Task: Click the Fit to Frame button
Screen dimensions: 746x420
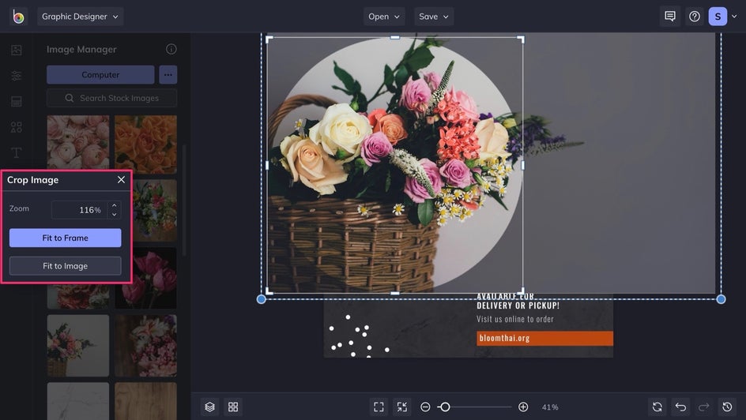Action: point(65,238)
